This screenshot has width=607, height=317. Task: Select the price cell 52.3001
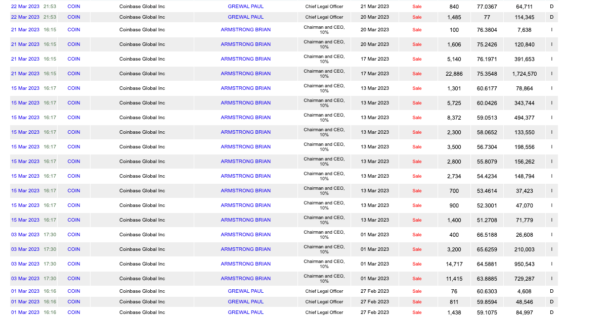[x=487, y=205]
